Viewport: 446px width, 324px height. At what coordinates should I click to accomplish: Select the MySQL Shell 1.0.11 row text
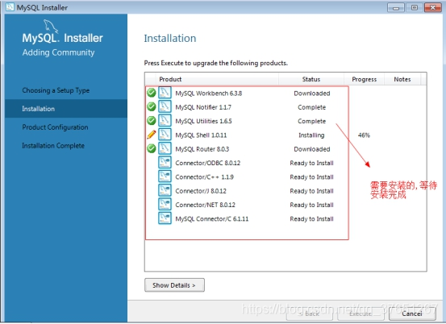[201, 135]
